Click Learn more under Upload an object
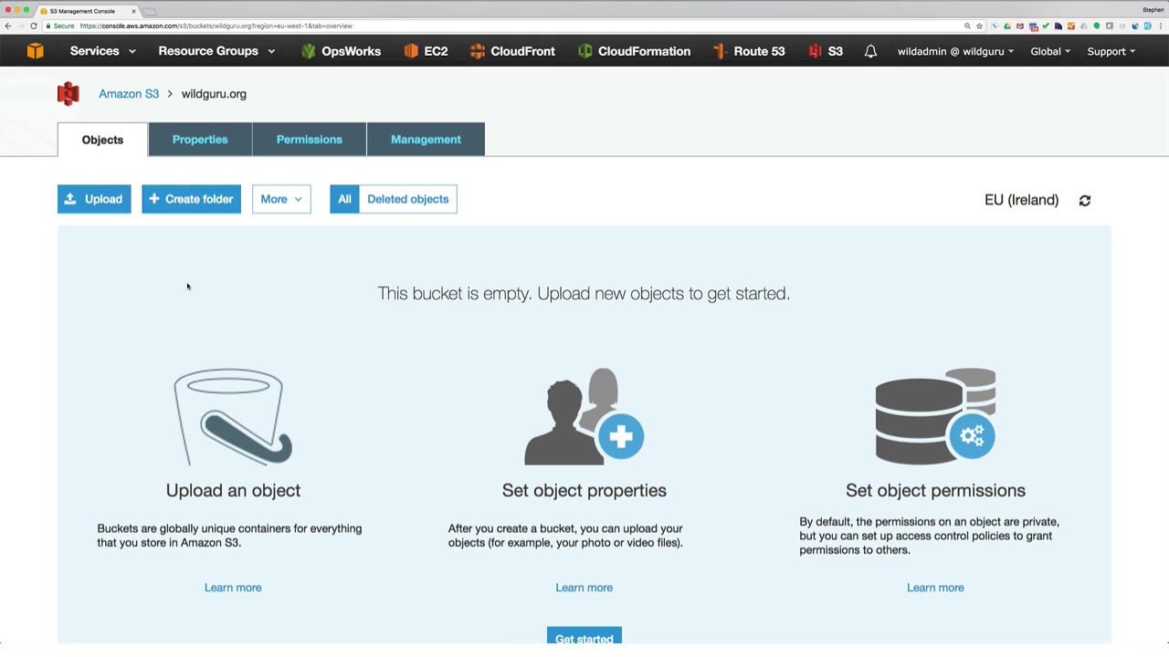 [233, 588]
